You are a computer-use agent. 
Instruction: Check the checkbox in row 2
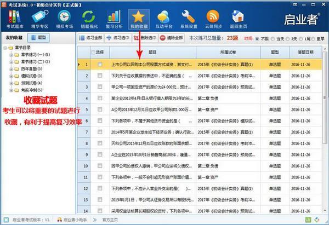click(100, 76)
